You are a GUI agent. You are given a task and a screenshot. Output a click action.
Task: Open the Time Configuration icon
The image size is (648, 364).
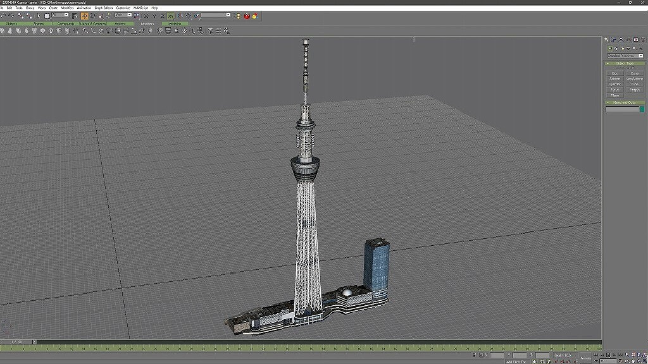[x=620, y=361]
